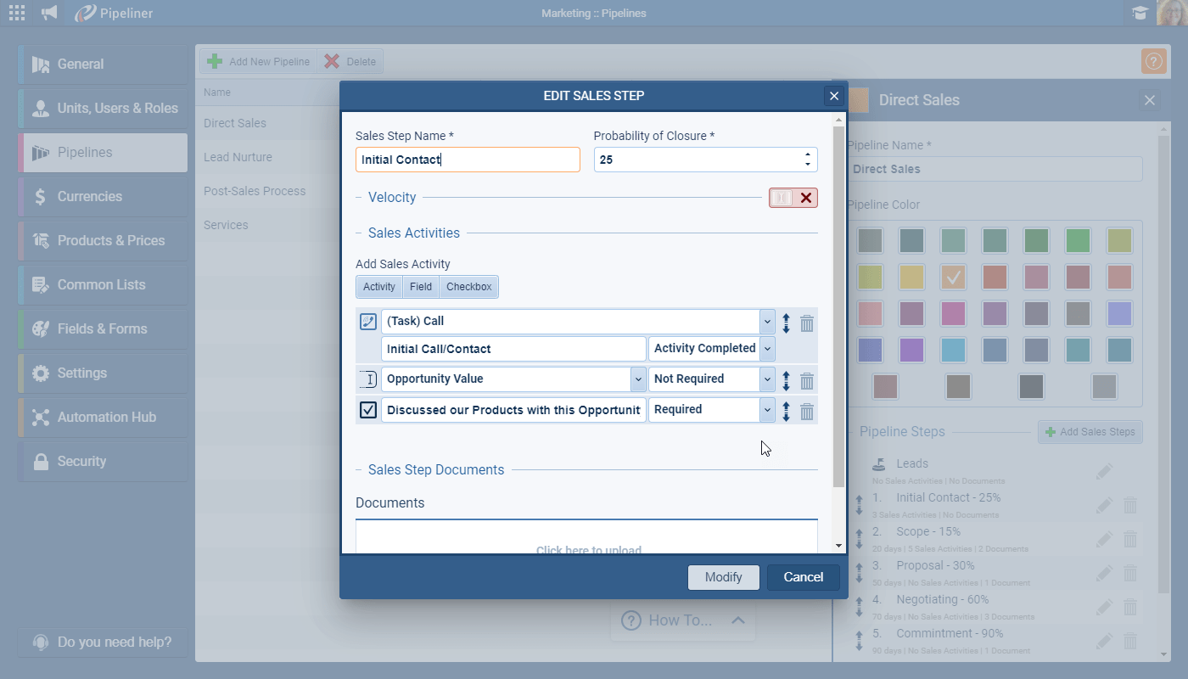Click the Sales Step Name input field

(x=468, y=160)
